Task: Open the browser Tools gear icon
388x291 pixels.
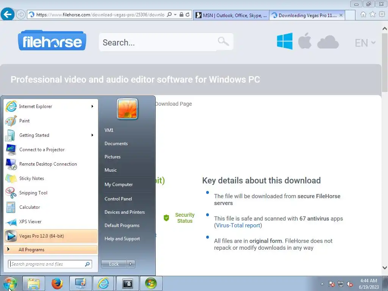Action: coord(382,14)
